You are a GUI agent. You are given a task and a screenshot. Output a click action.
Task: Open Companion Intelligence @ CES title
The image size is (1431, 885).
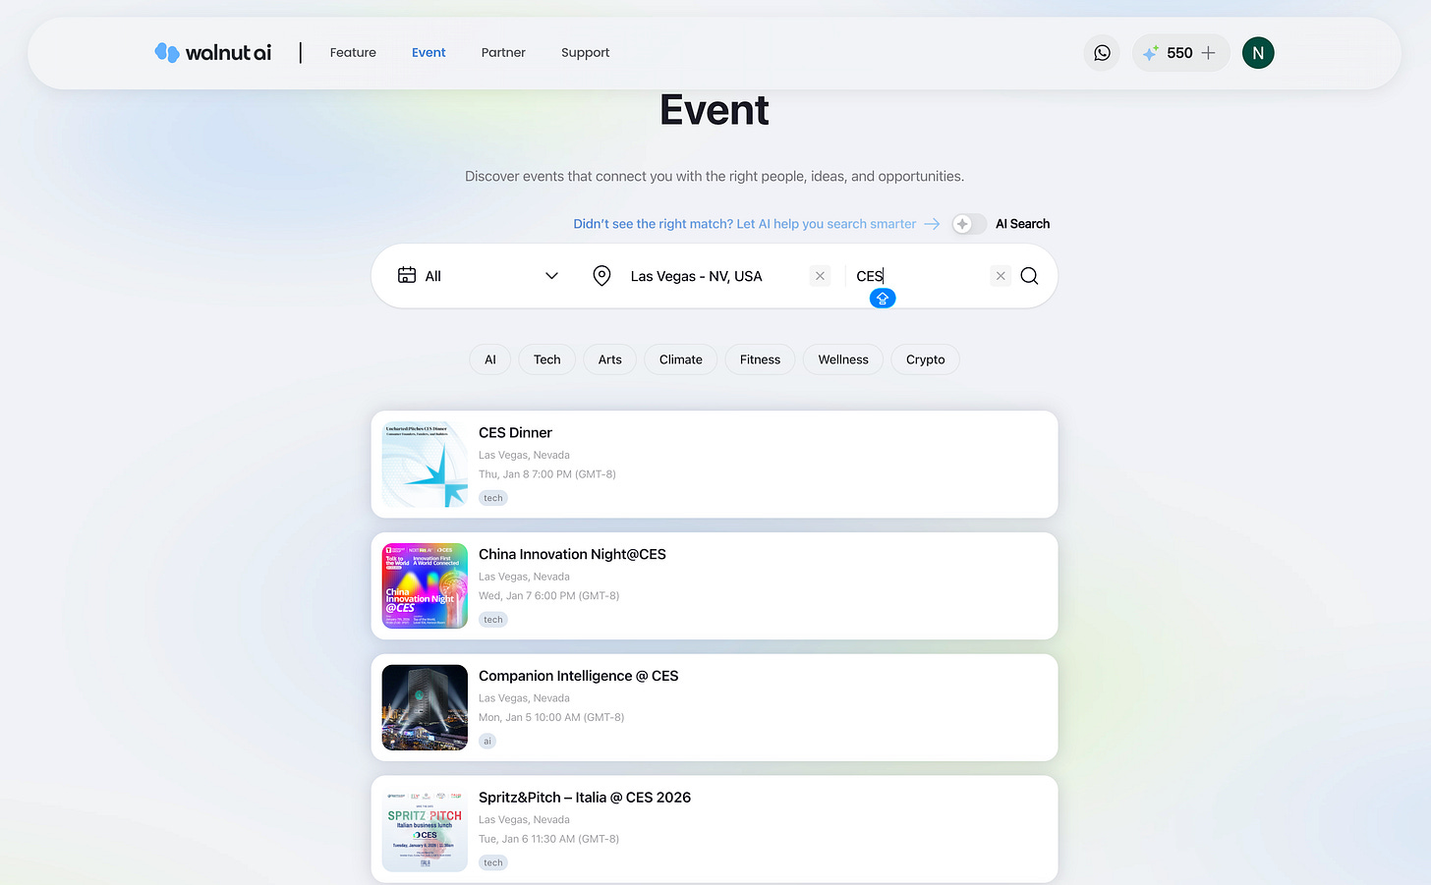[x=578, y=676]
